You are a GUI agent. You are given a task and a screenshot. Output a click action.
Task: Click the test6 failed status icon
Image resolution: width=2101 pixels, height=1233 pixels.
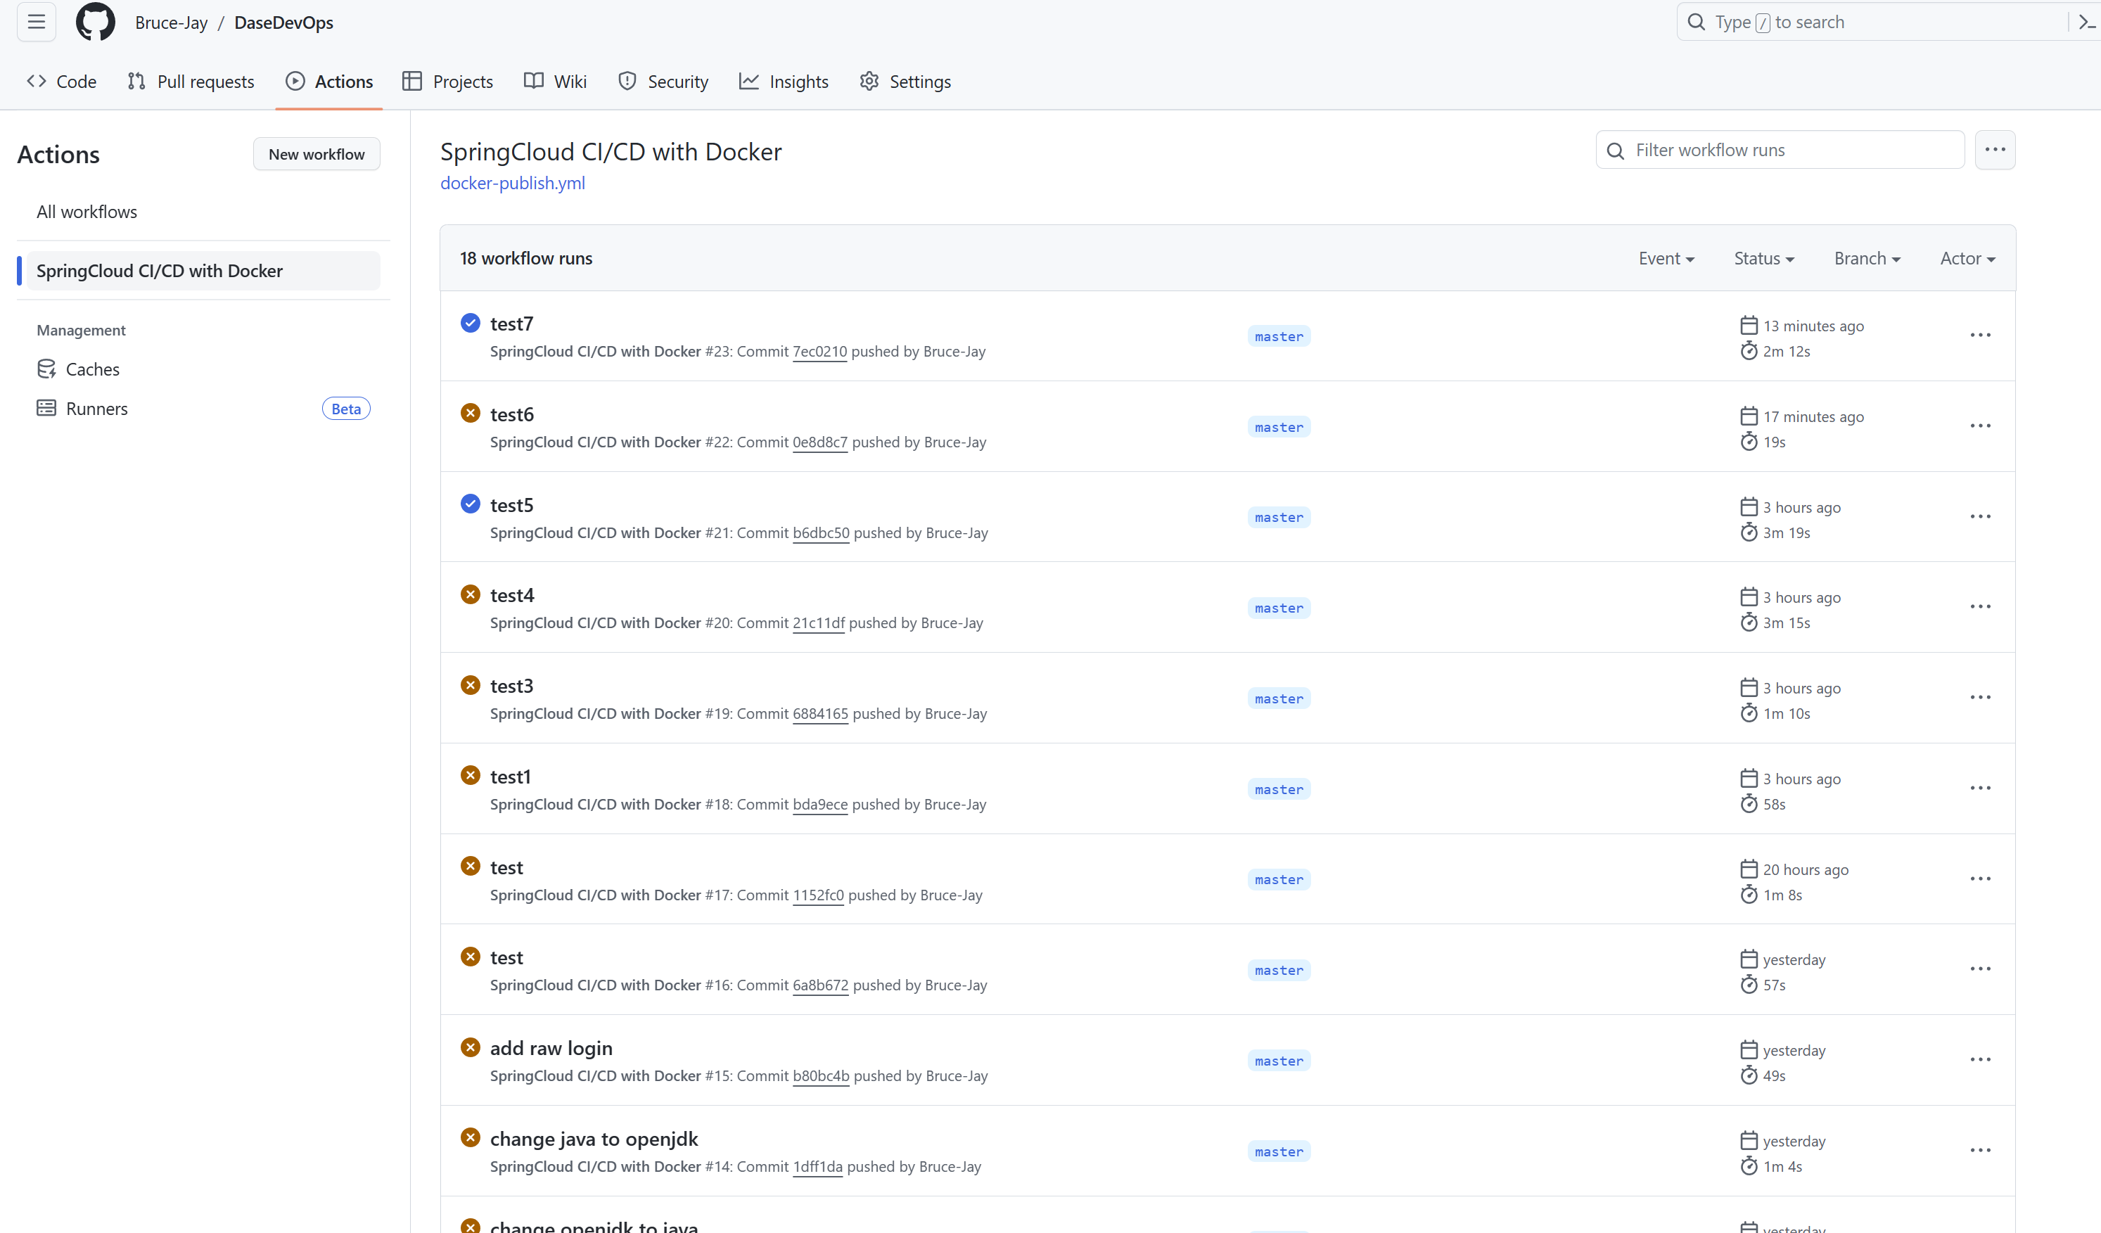click(x=471, y=414)
